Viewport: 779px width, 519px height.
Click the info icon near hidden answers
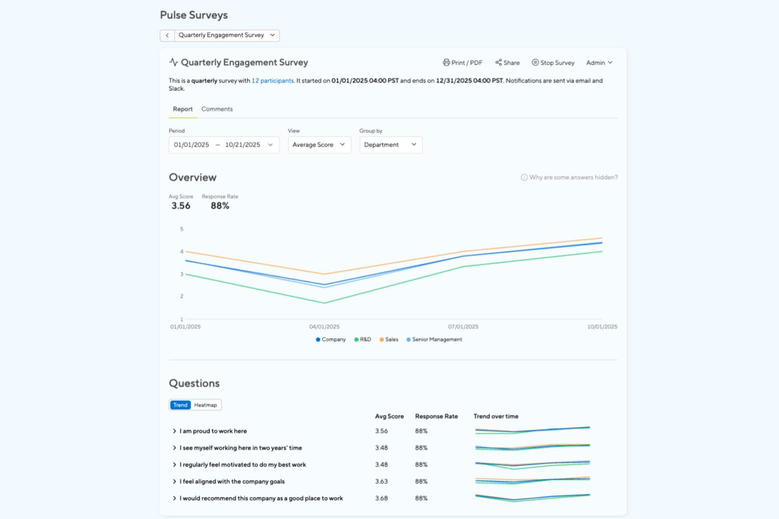524,178
